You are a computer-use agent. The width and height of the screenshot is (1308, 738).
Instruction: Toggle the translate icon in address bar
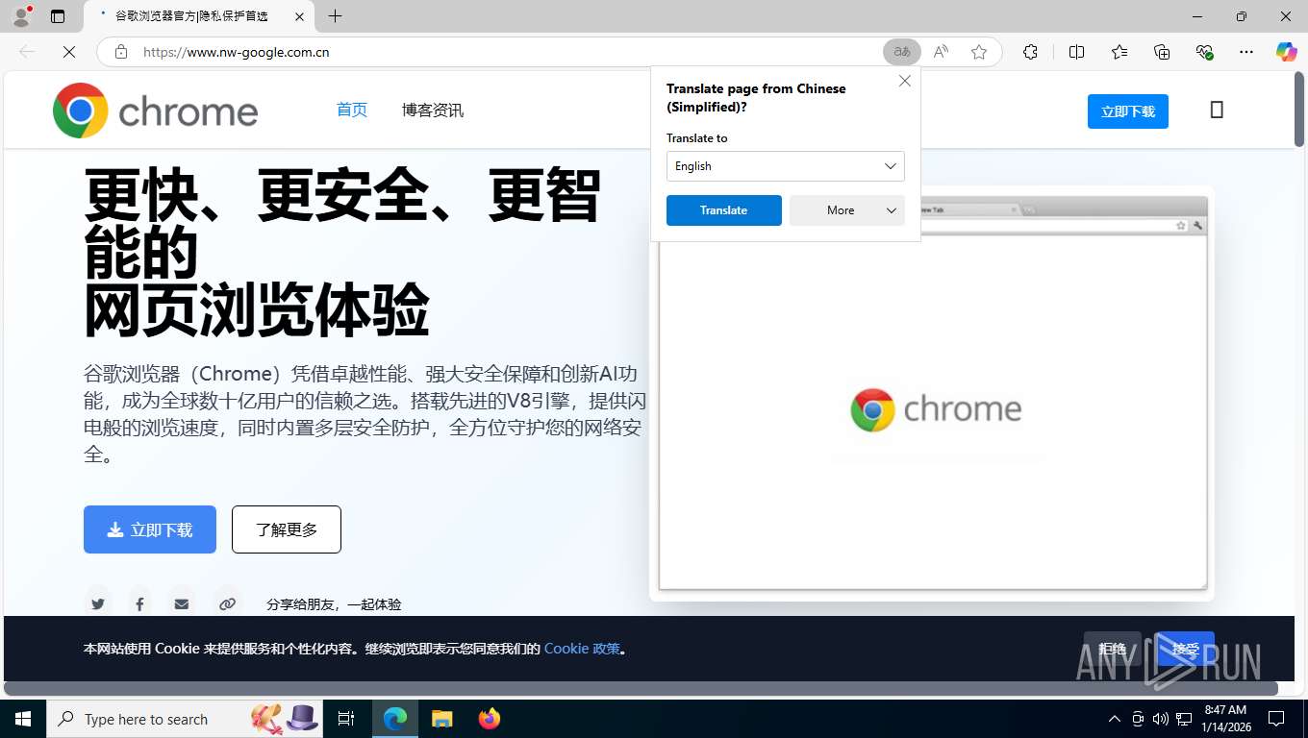pyautogui.click(x=902, y=52)
